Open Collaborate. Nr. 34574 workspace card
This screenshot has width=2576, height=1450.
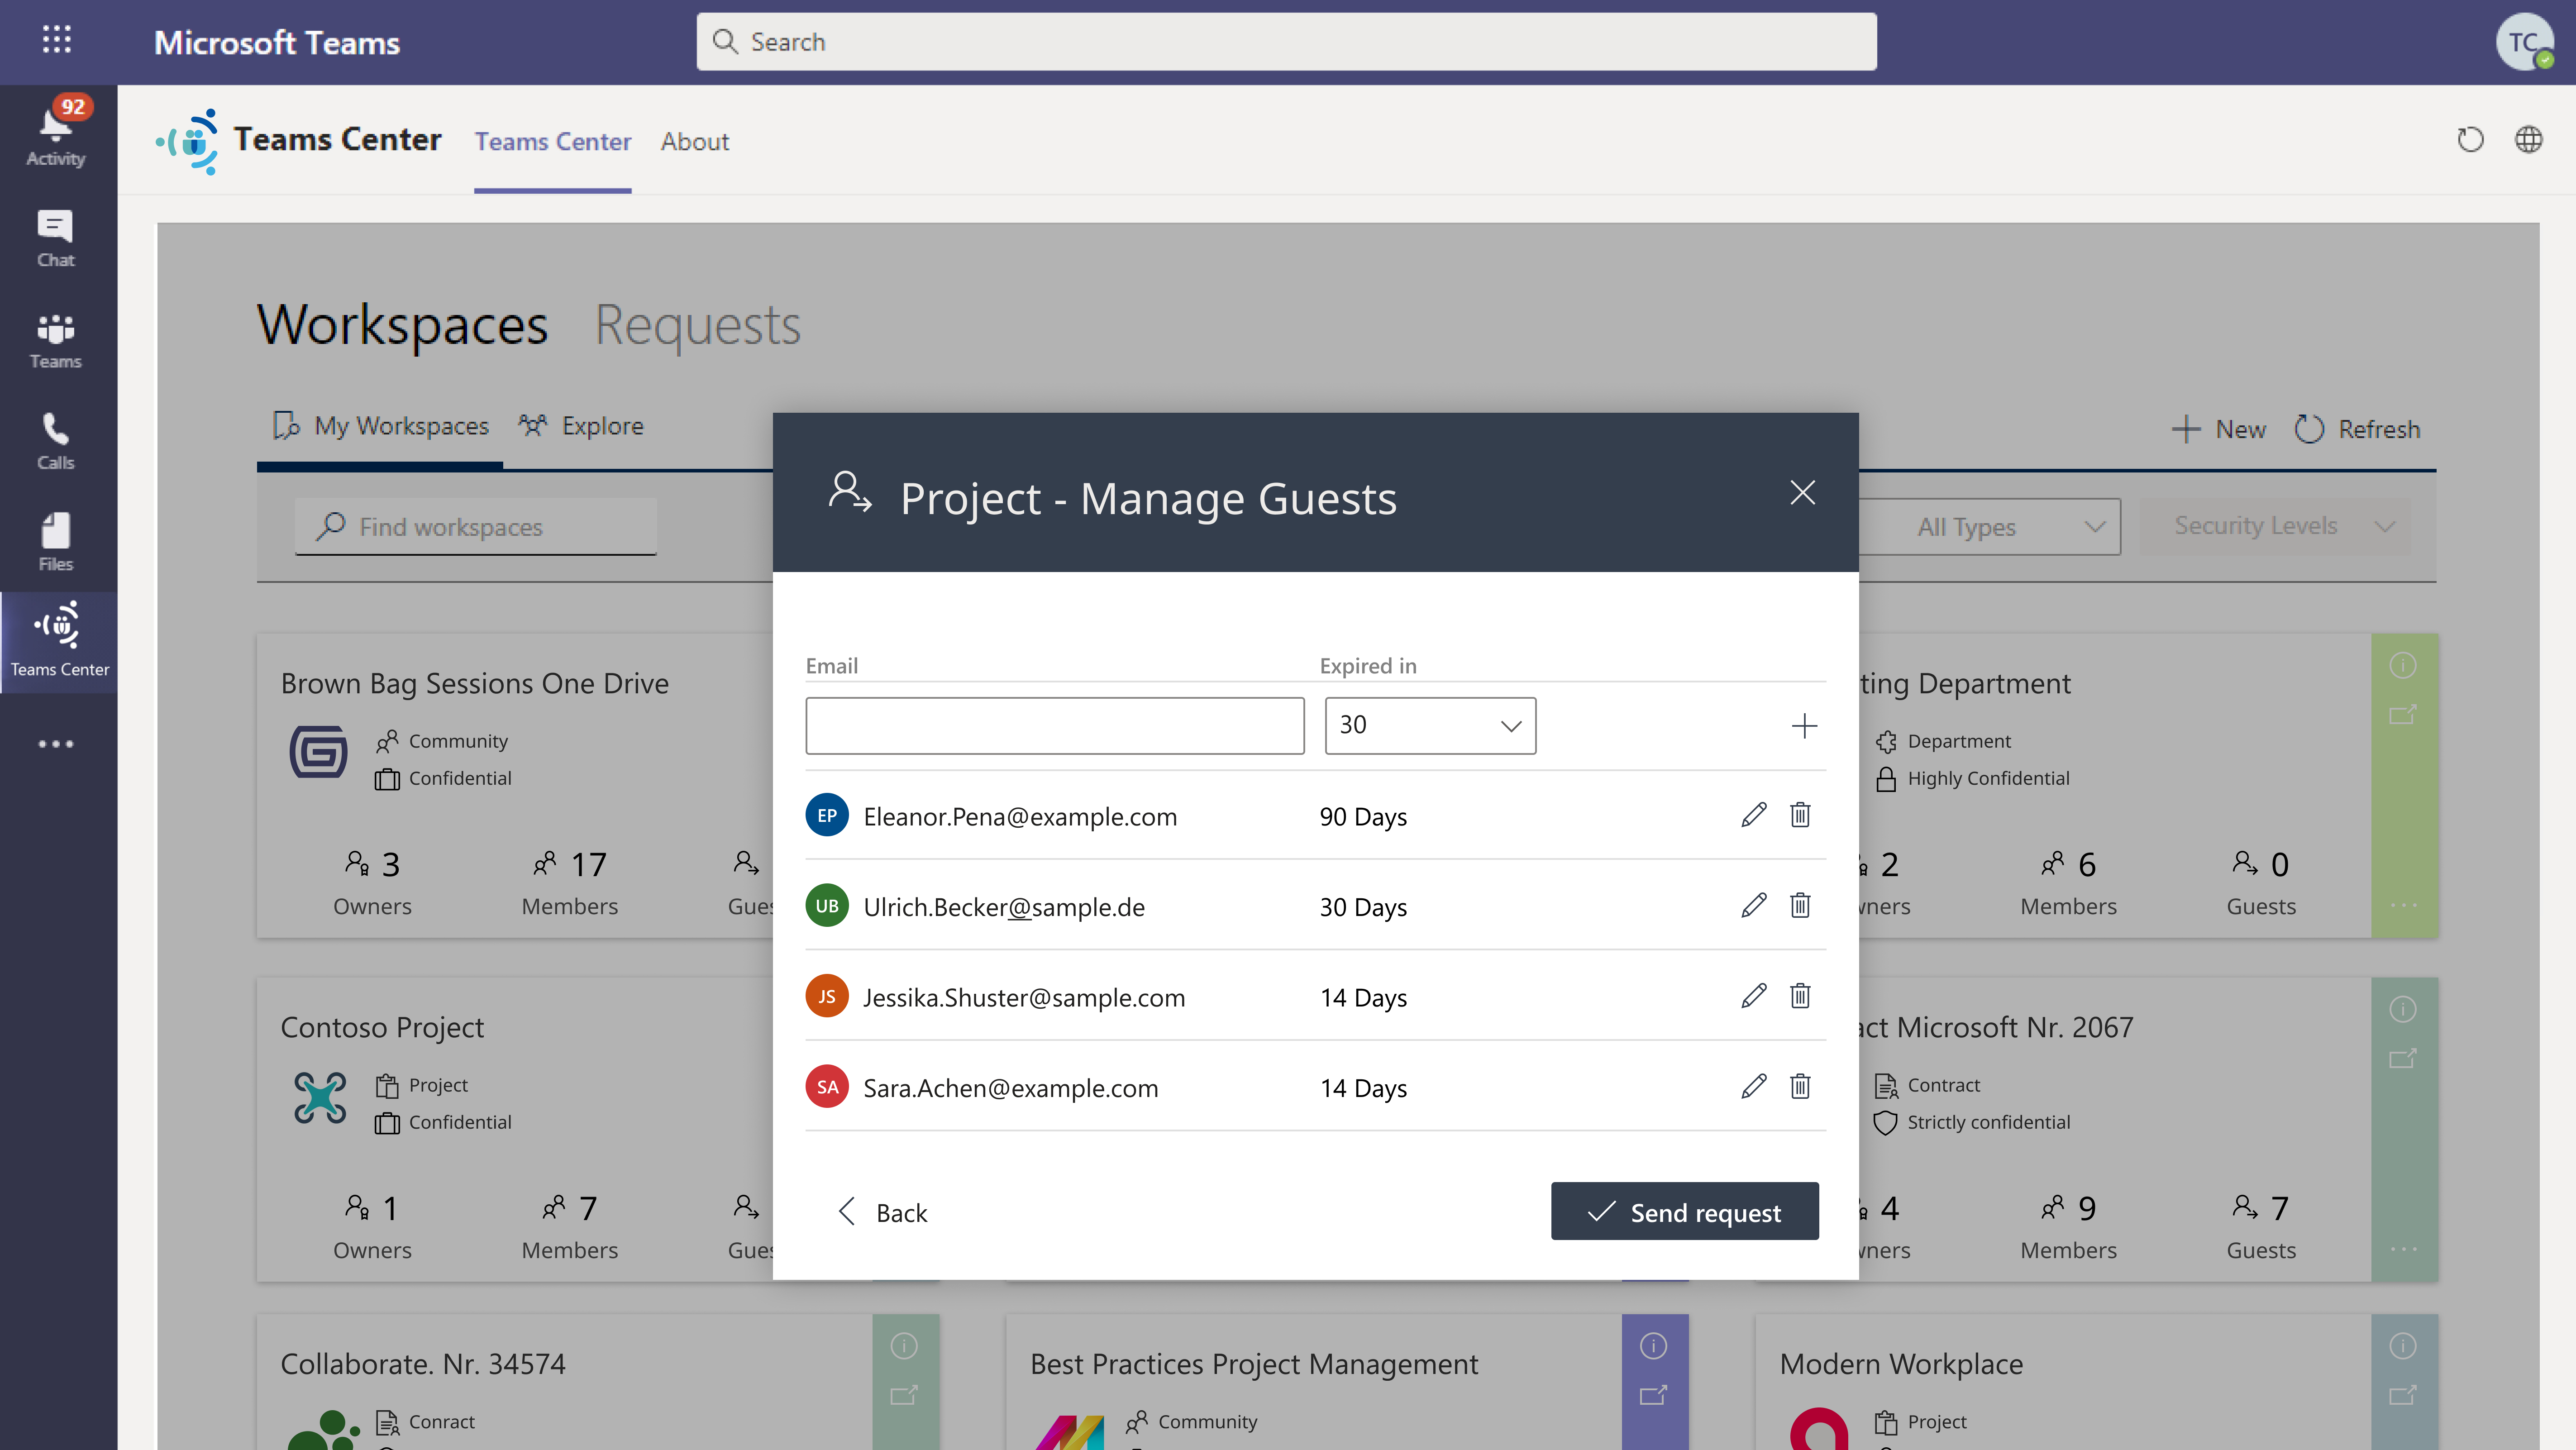[423, 1365]
